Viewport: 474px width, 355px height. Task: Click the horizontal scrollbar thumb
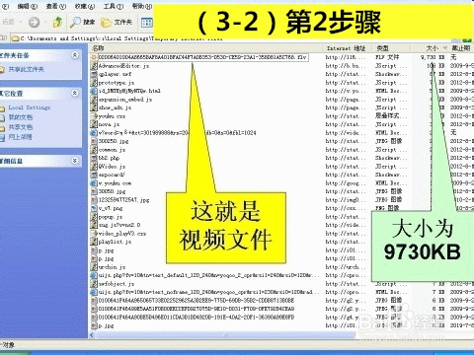pyautogui.click(x=226, y=335)
